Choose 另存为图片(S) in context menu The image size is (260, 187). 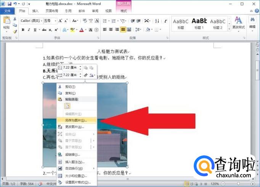[77, 121]
